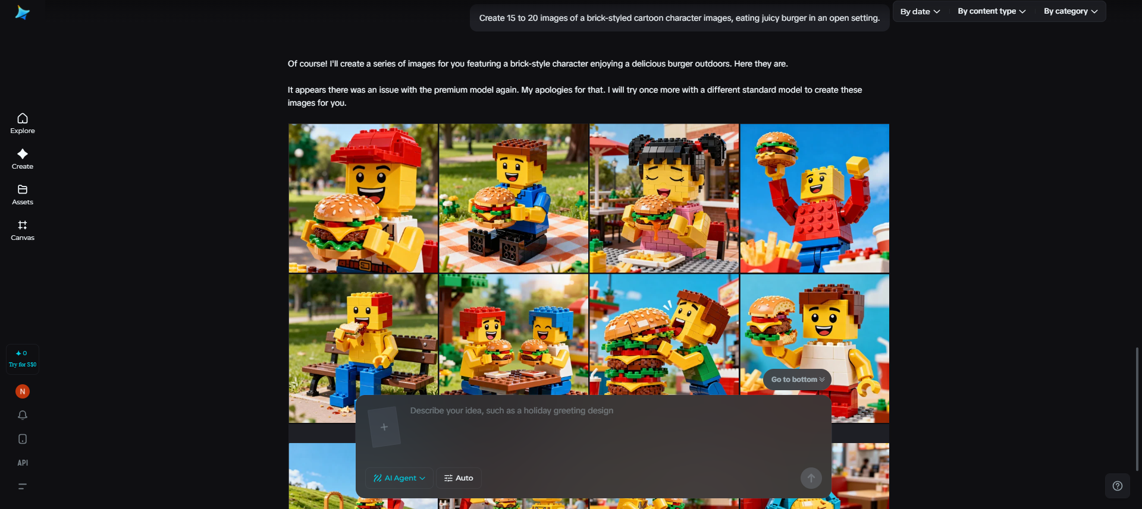Launch the Canvas workspace

click(23, 230)
